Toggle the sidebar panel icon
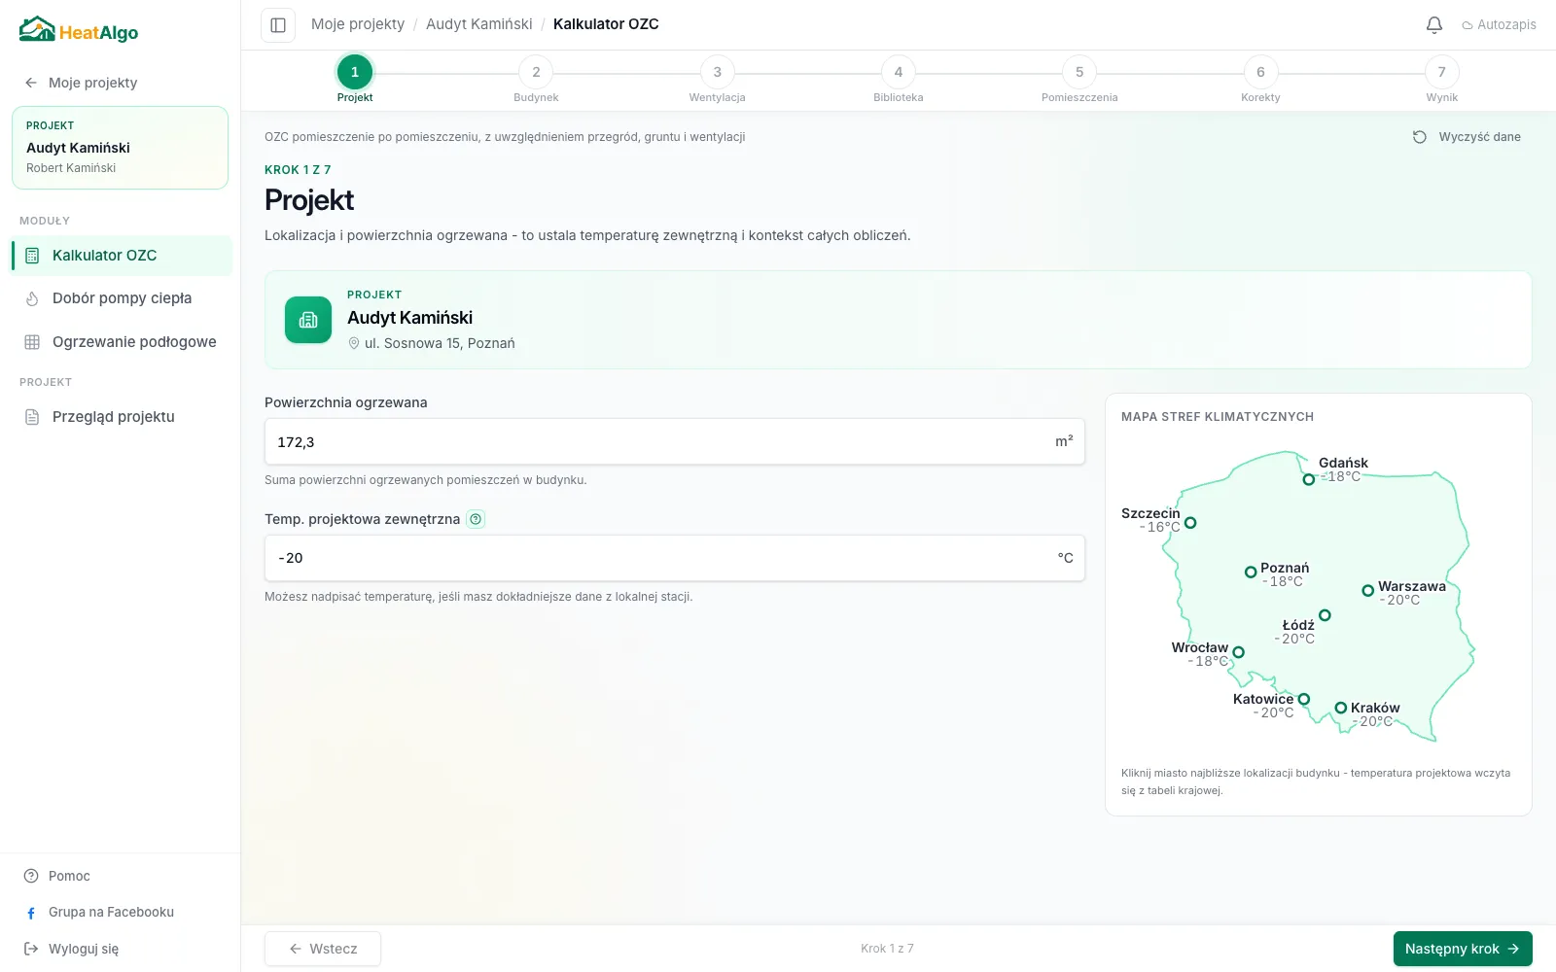Image resolution: width=1556 pixels, height=972 pixels. pos(278,24)
